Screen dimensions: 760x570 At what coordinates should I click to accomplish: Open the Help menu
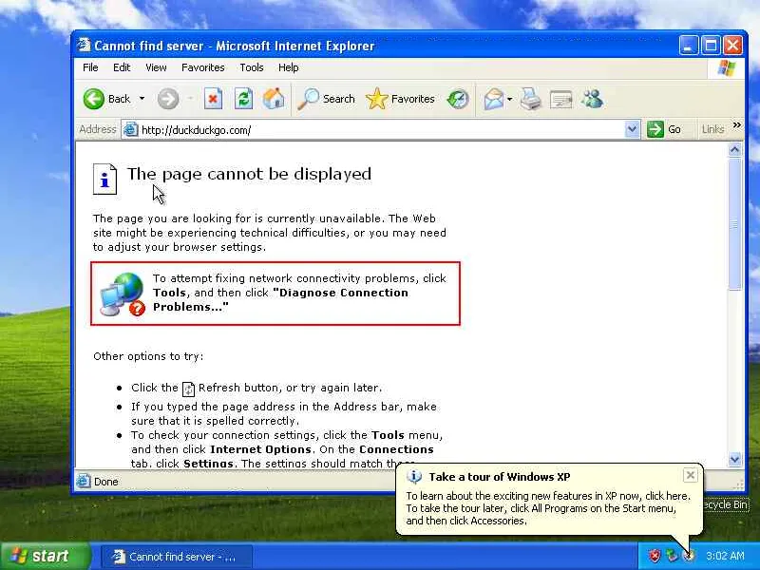pos(289,67)
